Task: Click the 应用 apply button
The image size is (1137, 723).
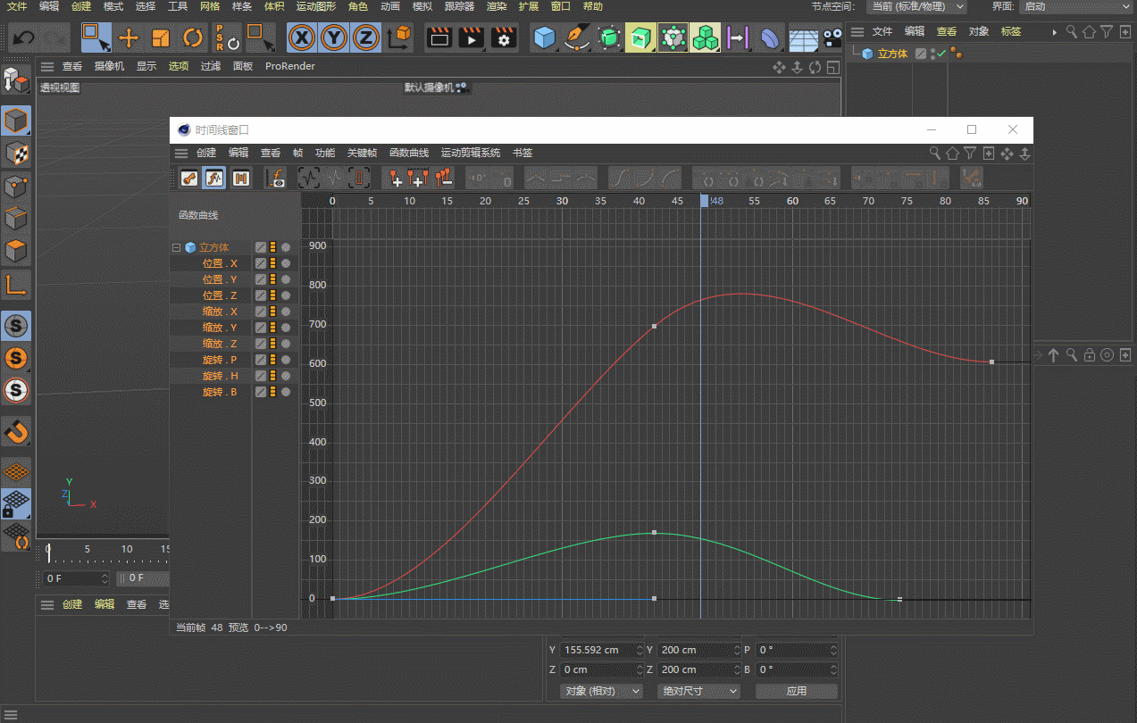Action: click(x=796, y=691)
